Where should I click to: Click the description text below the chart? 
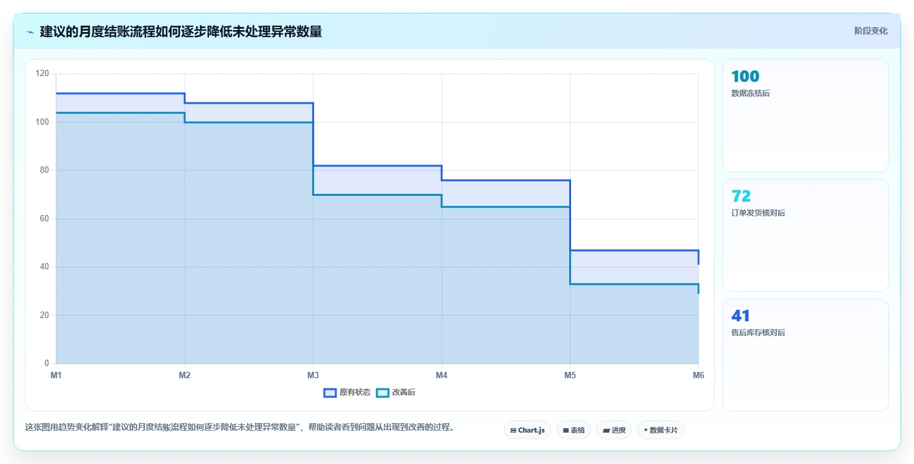click(x=241, y=428)
